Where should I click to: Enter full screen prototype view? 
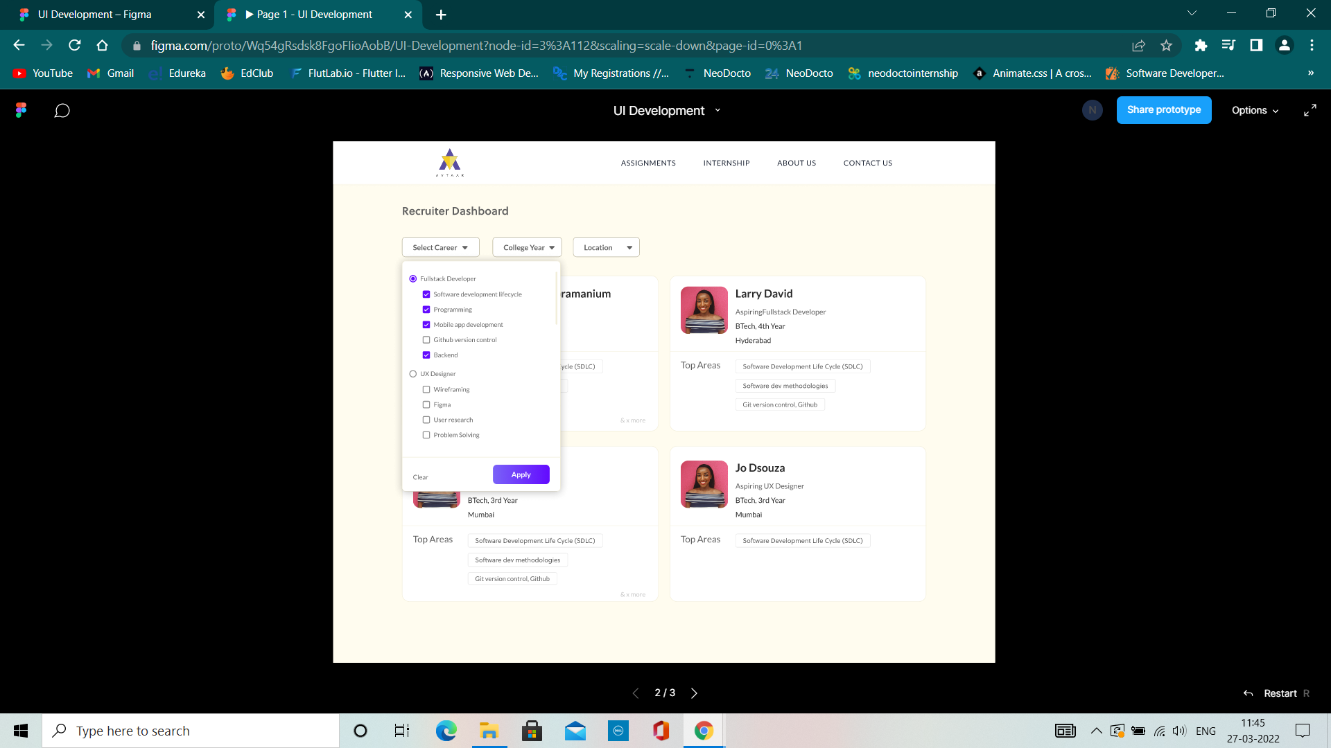pyautogui.click(x=1310, y=109)
